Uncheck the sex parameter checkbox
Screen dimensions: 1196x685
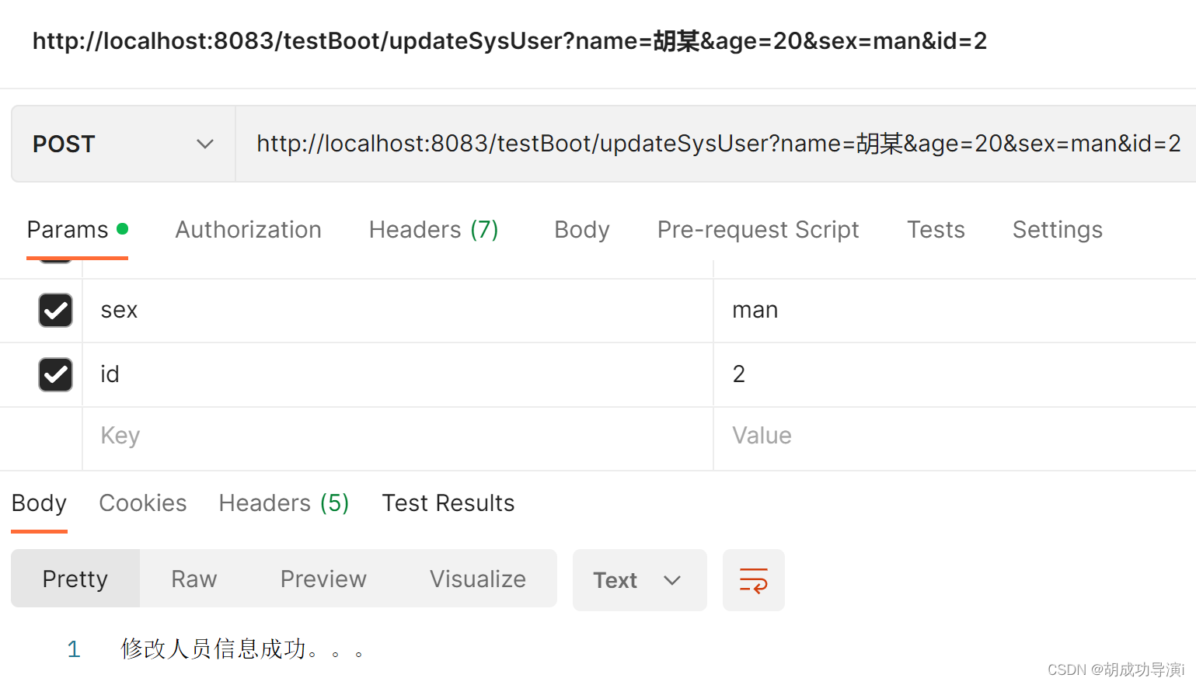point(54,310)
